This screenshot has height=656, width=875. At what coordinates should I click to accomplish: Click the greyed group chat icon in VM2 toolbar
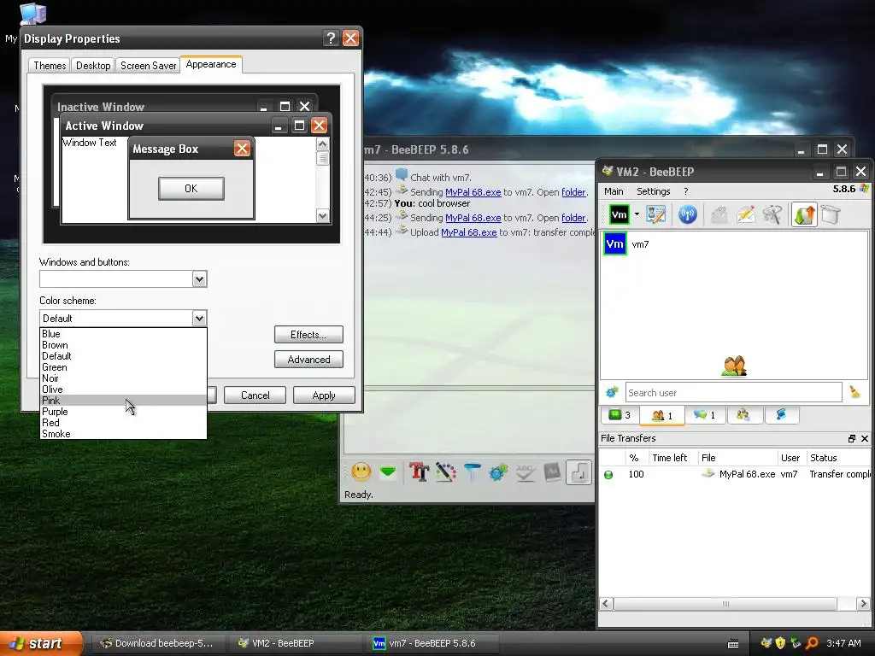[x=719, y=214]
